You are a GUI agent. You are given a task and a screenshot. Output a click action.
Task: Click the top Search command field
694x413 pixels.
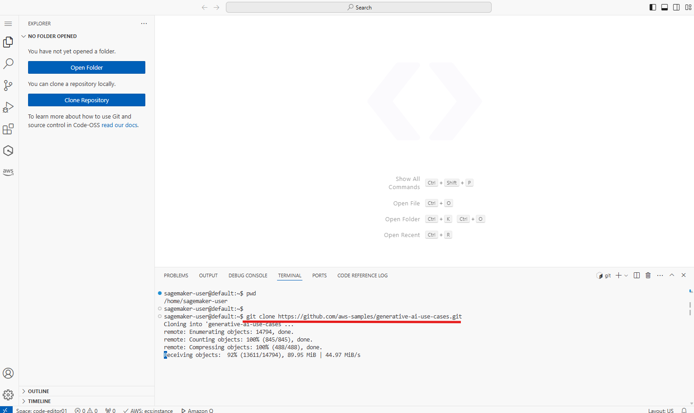[359, 7]
